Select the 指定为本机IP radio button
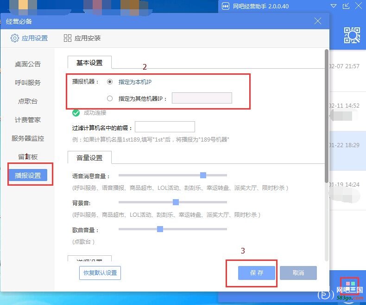The width and height of the screenshot is (366, 305). [110, 82]
